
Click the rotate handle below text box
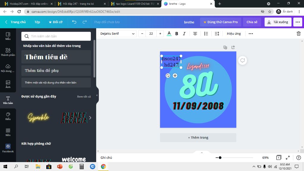point(168,76)
